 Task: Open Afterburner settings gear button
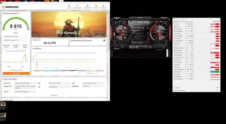pyautogui.click(x=134, y=42)
